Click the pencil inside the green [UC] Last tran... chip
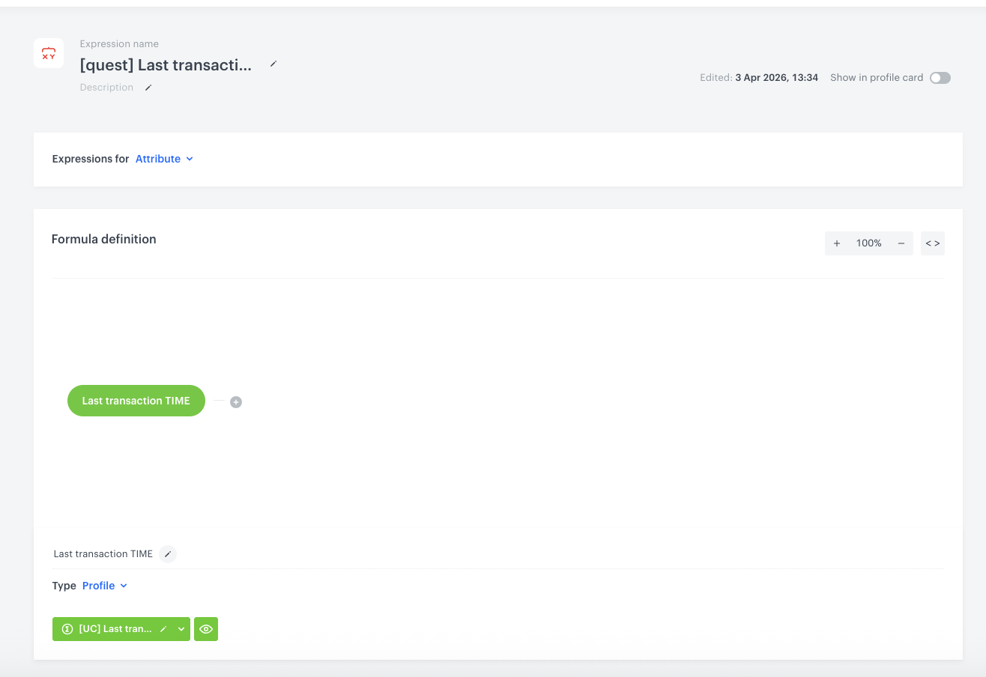Screen dimensions: 986x677 (163, 629)
